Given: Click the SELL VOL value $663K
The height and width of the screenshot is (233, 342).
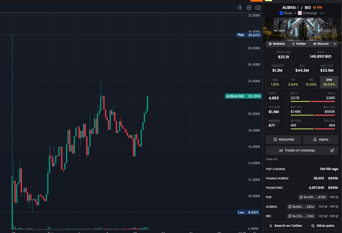Looking at the screenshot, I should (x=330, y=112).
